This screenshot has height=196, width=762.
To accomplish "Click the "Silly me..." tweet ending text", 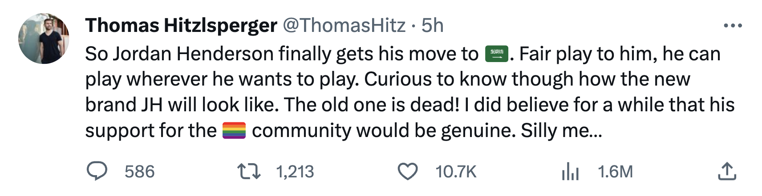I will point(561,131).
